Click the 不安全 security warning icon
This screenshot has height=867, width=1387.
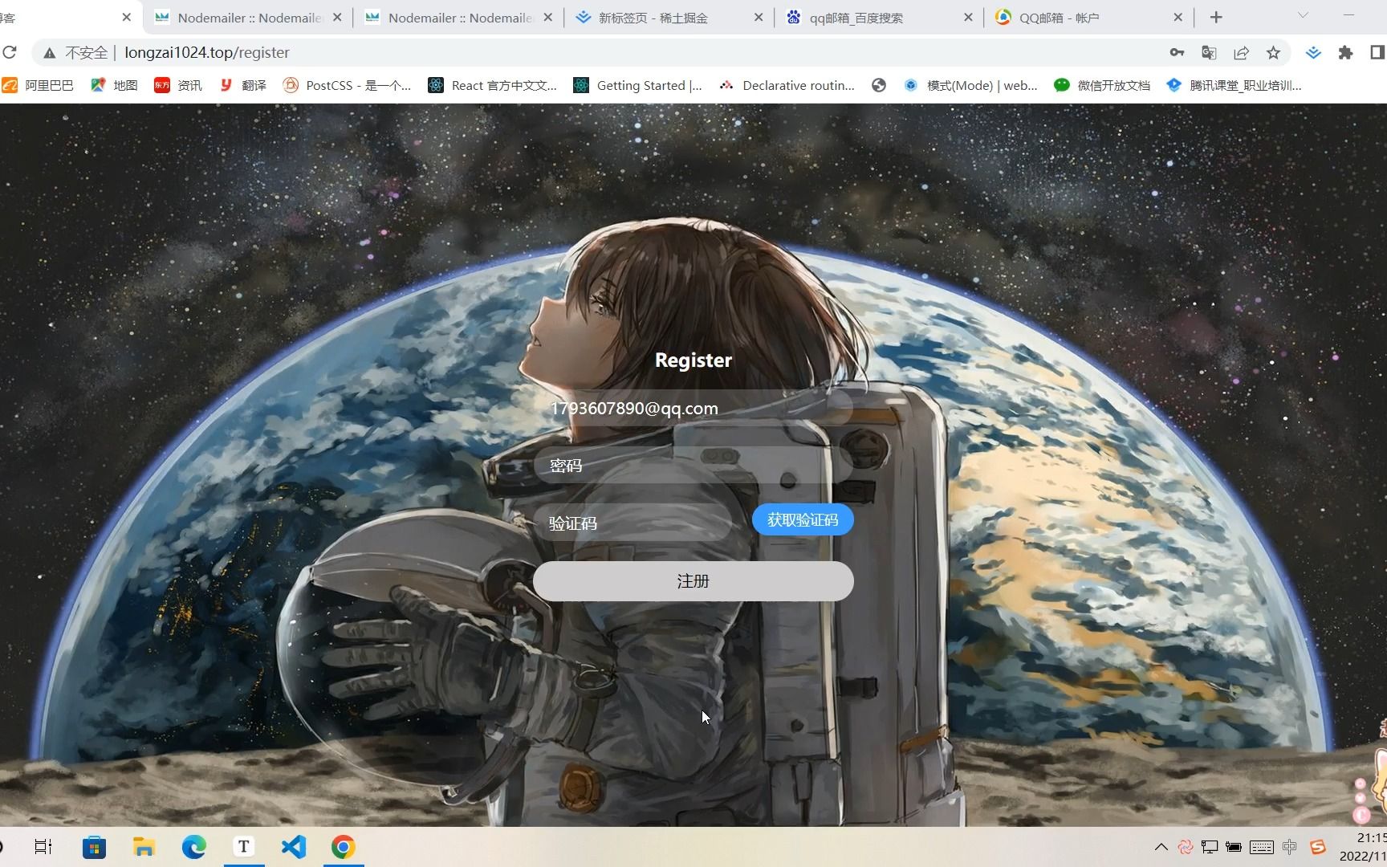click(x=50, y=53)
